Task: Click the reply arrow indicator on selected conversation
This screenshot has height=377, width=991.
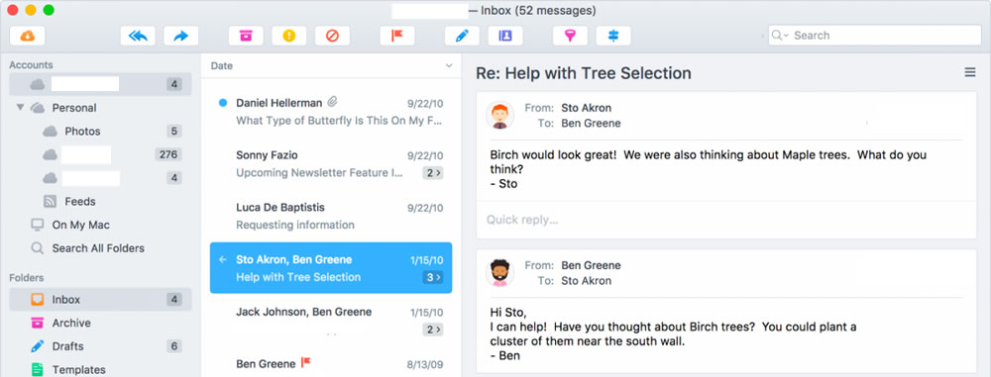Action: (x=222, y=259)
